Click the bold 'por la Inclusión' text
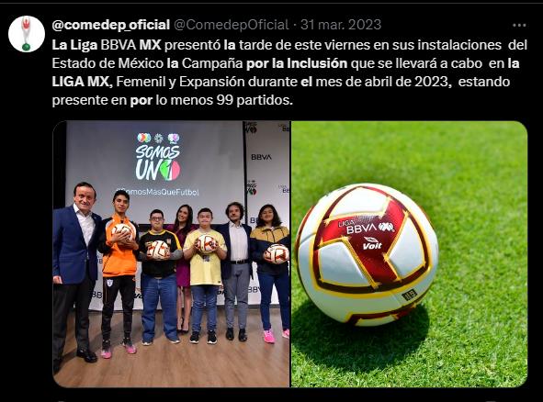The width and height of the screenshot is (543, 402). 297,63
